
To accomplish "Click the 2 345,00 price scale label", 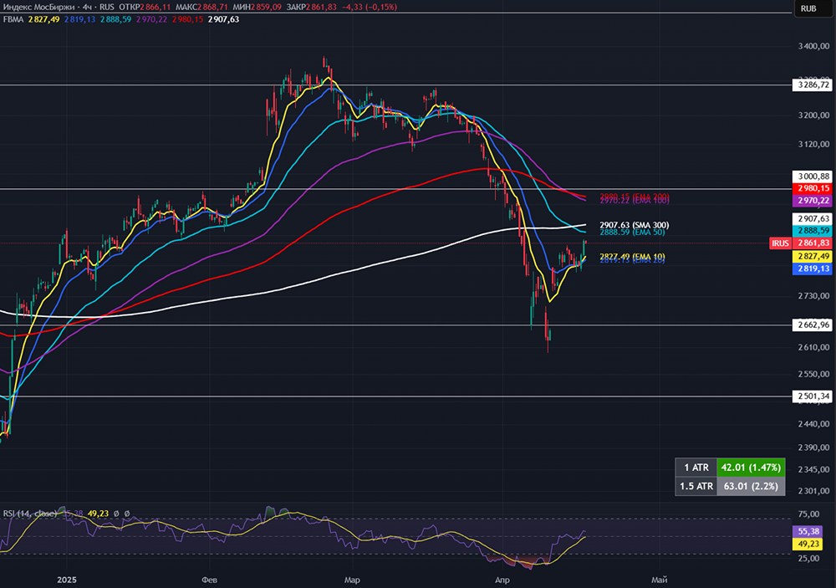I will point(814,469).
